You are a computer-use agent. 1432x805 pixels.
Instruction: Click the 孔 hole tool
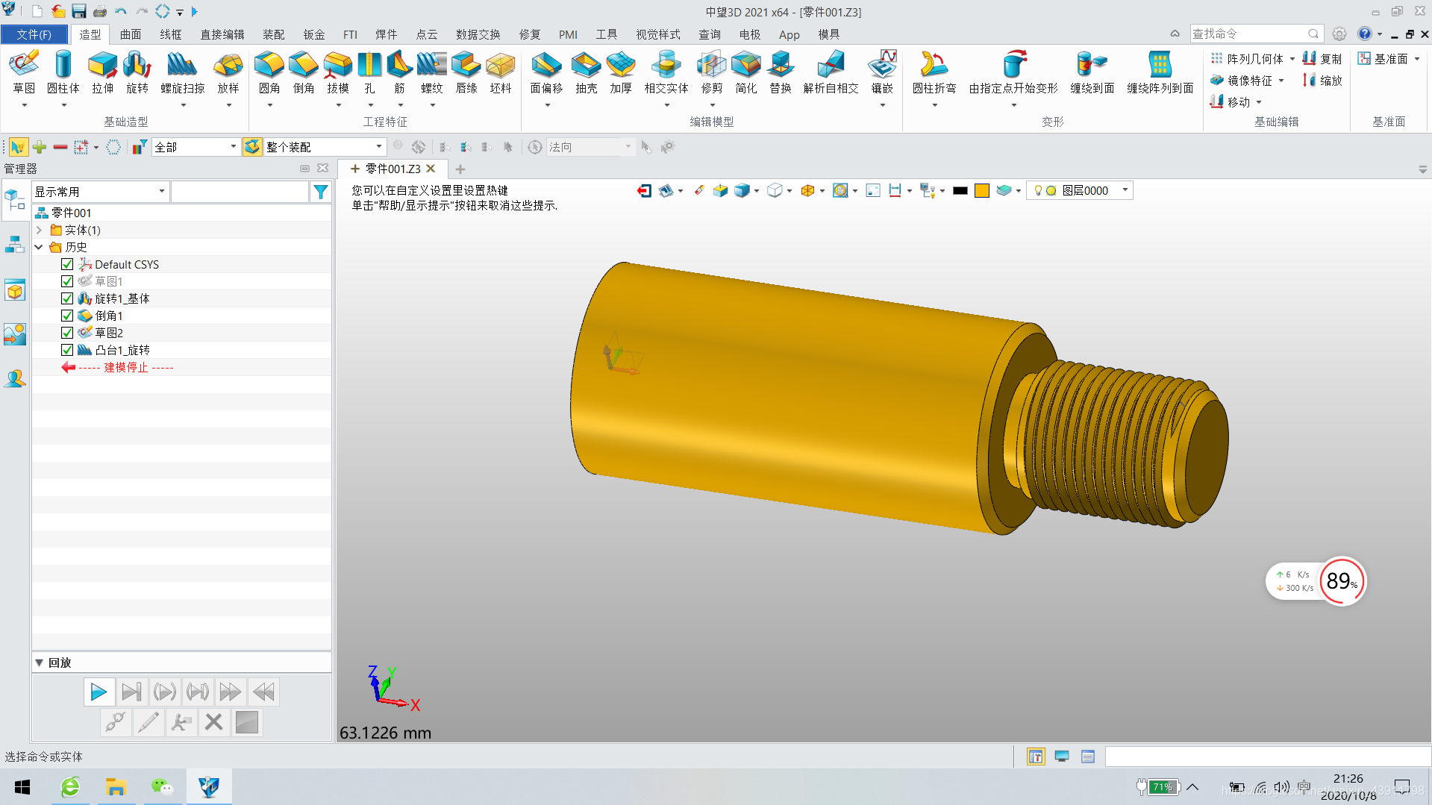click(x=369, y=72)
